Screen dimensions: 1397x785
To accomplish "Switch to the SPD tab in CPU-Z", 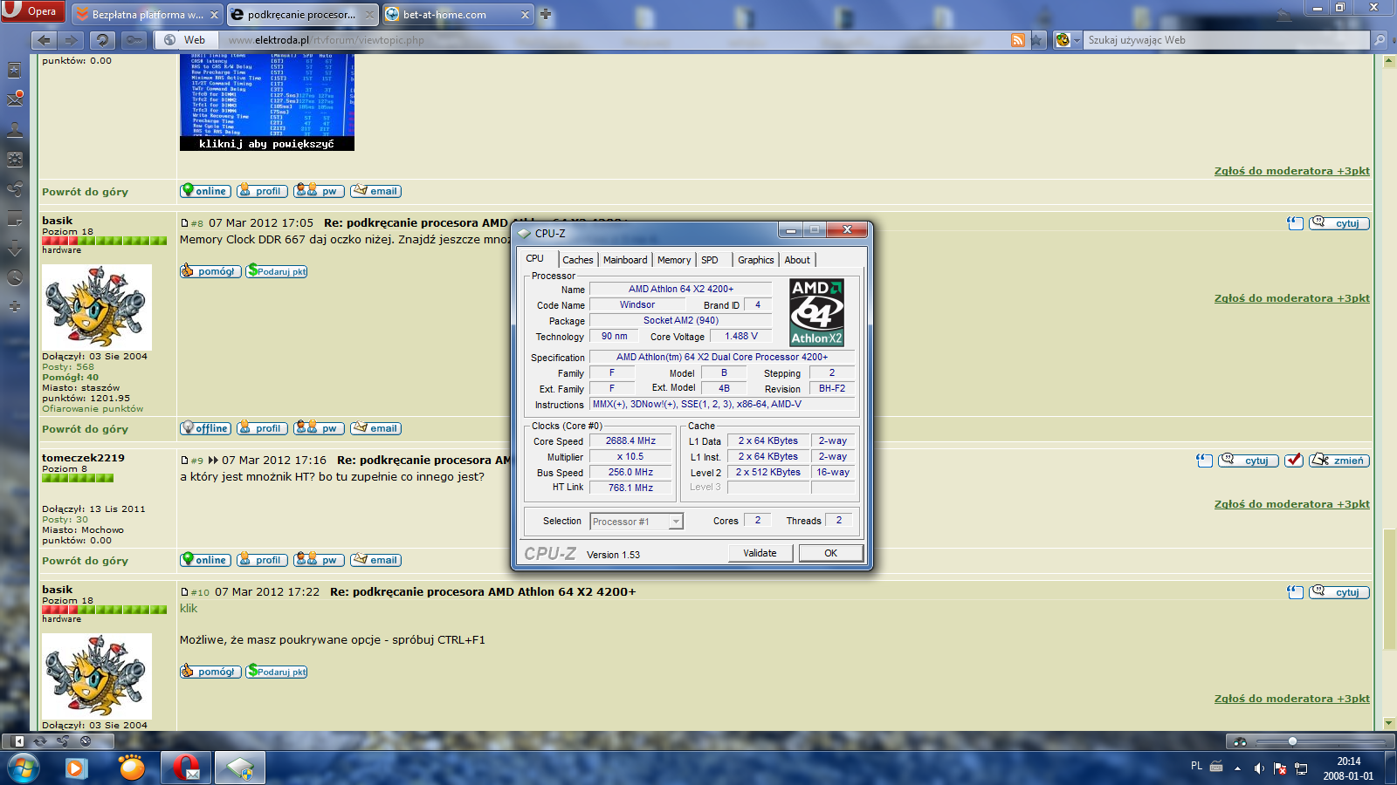I will point(710,260).
